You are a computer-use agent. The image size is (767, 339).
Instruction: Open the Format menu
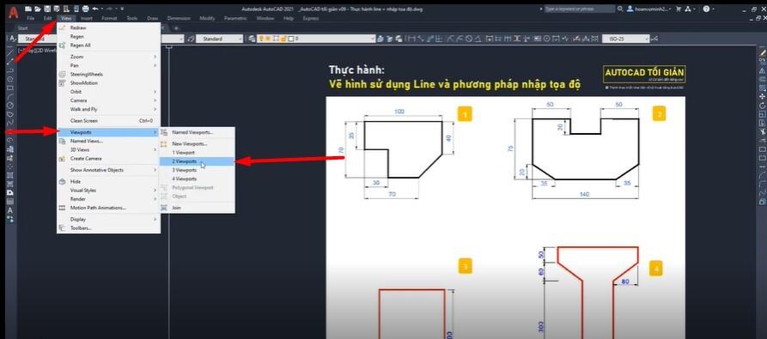110,18
